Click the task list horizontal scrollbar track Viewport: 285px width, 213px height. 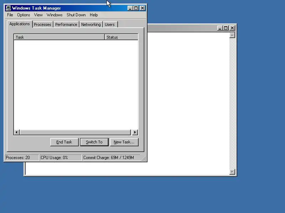[75, 132]
